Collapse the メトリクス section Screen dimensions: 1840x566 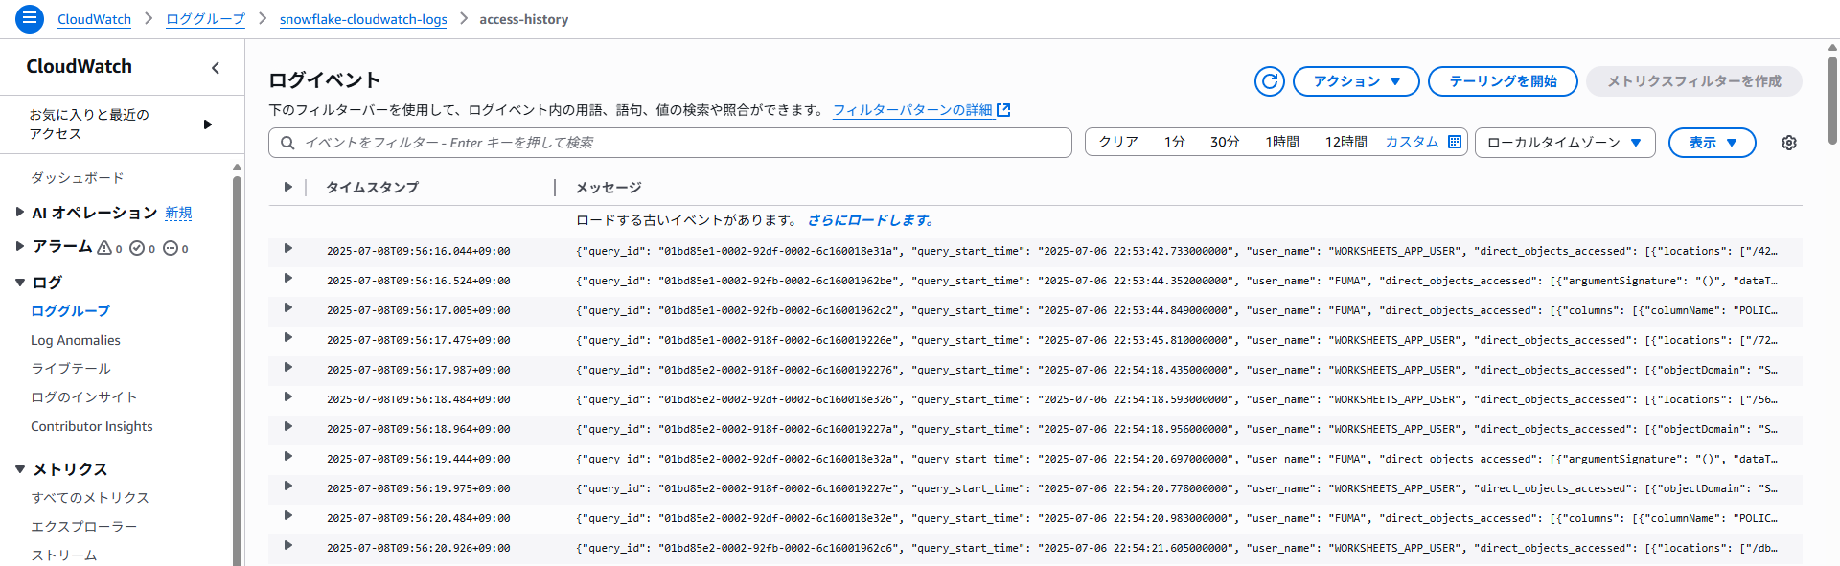click(x=19, y=469)
